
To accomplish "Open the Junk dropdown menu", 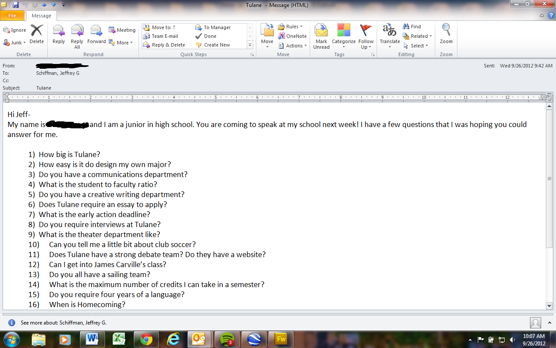I will 15,43.
